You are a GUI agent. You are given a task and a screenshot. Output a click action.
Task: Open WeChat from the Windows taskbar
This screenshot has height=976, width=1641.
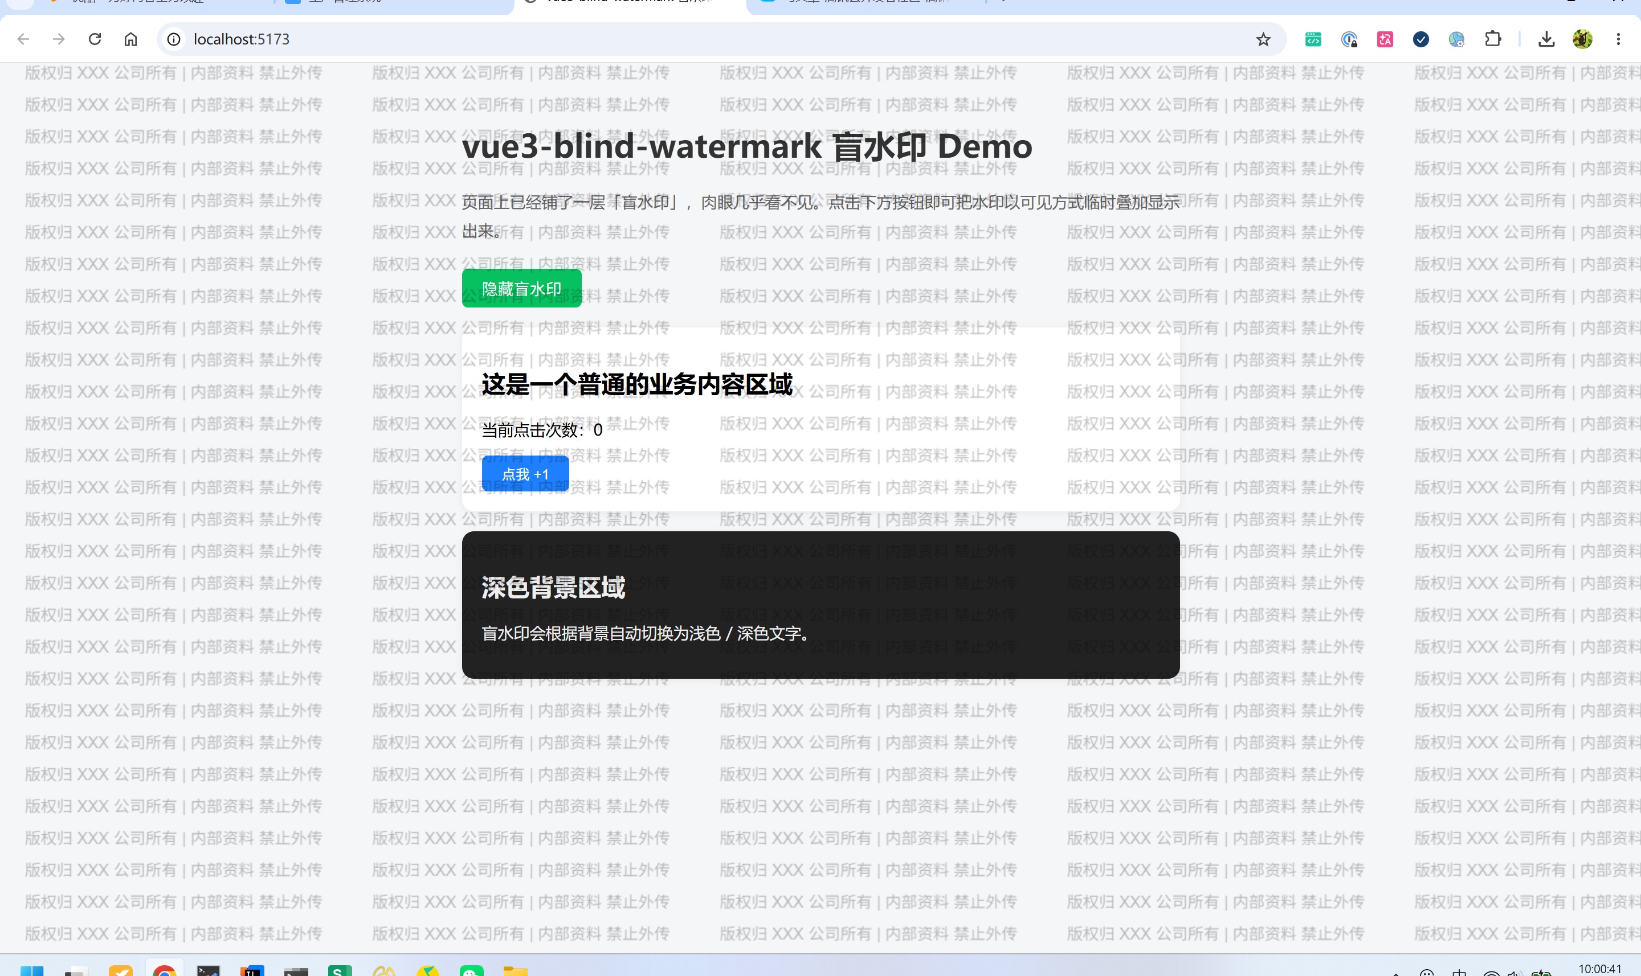[472, 970]
